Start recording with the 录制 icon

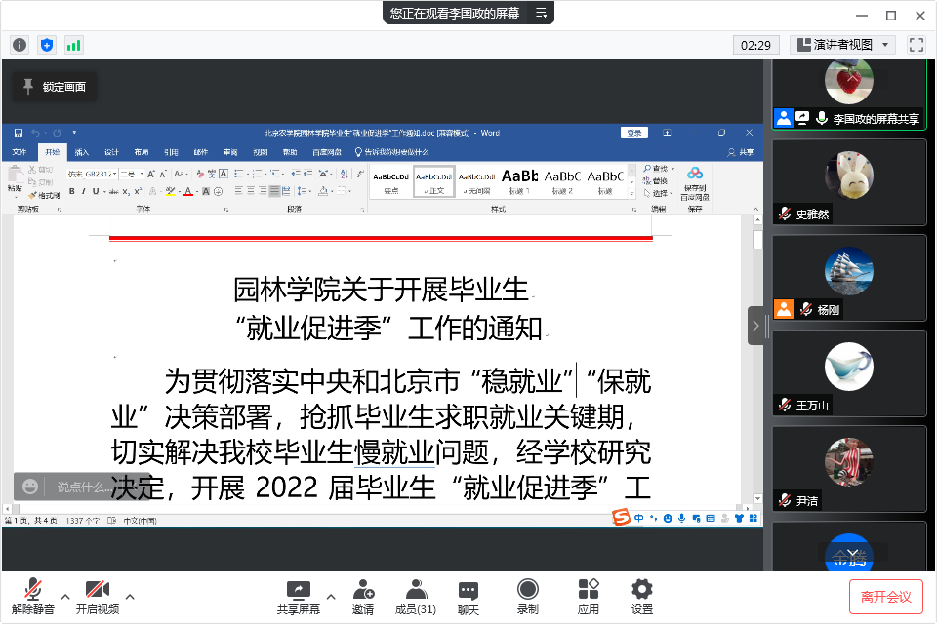pos(527,596)
